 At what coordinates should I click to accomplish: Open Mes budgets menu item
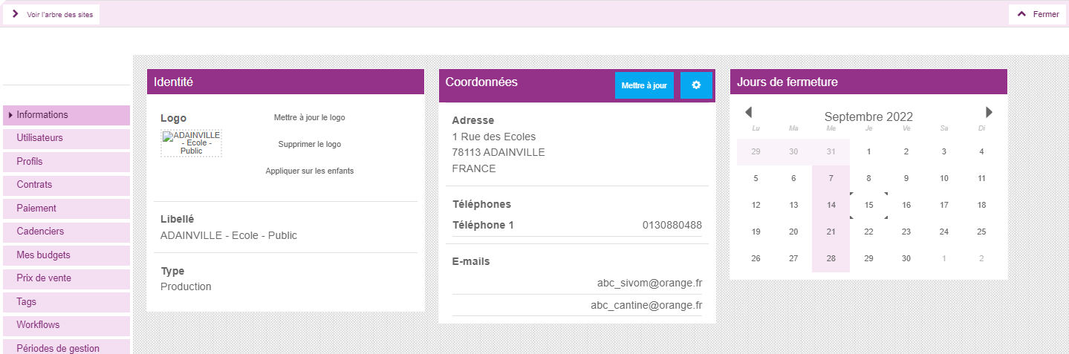click(67, 255)
